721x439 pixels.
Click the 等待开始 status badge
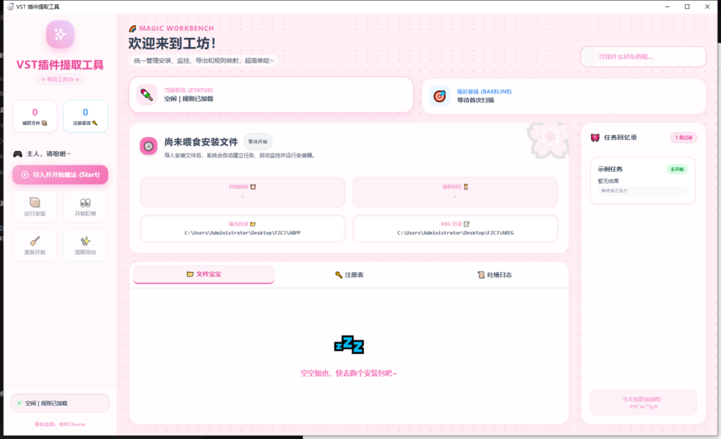(x=256, y=141)
